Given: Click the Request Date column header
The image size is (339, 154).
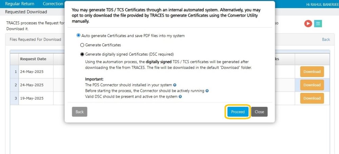Looking at the screenshot, I should 33,59.
